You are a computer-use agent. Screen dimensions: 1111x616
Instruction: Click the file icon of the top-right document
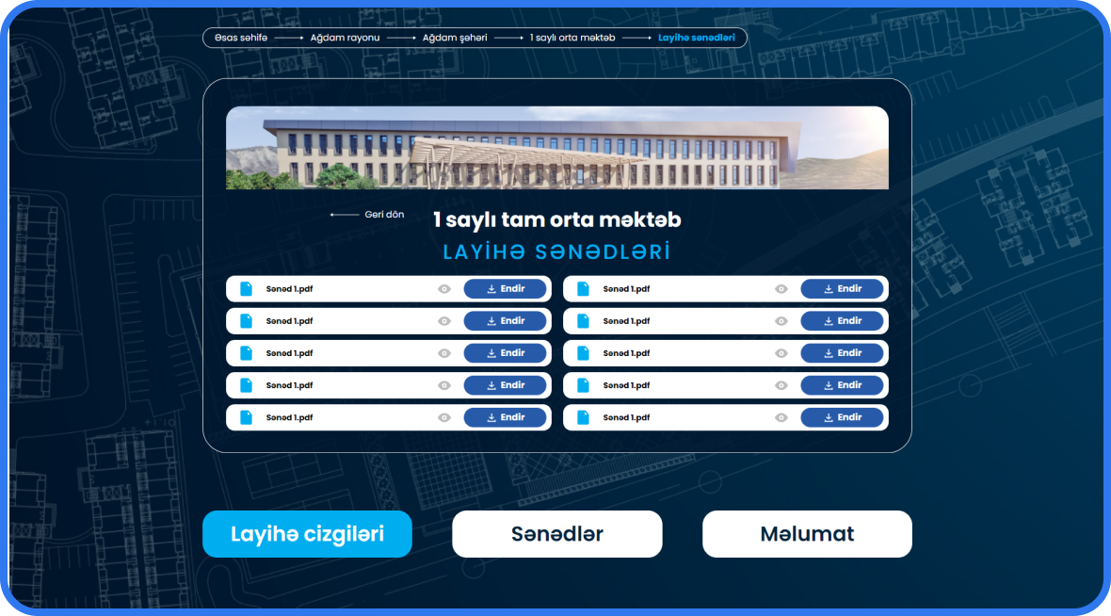coord(584,289)
